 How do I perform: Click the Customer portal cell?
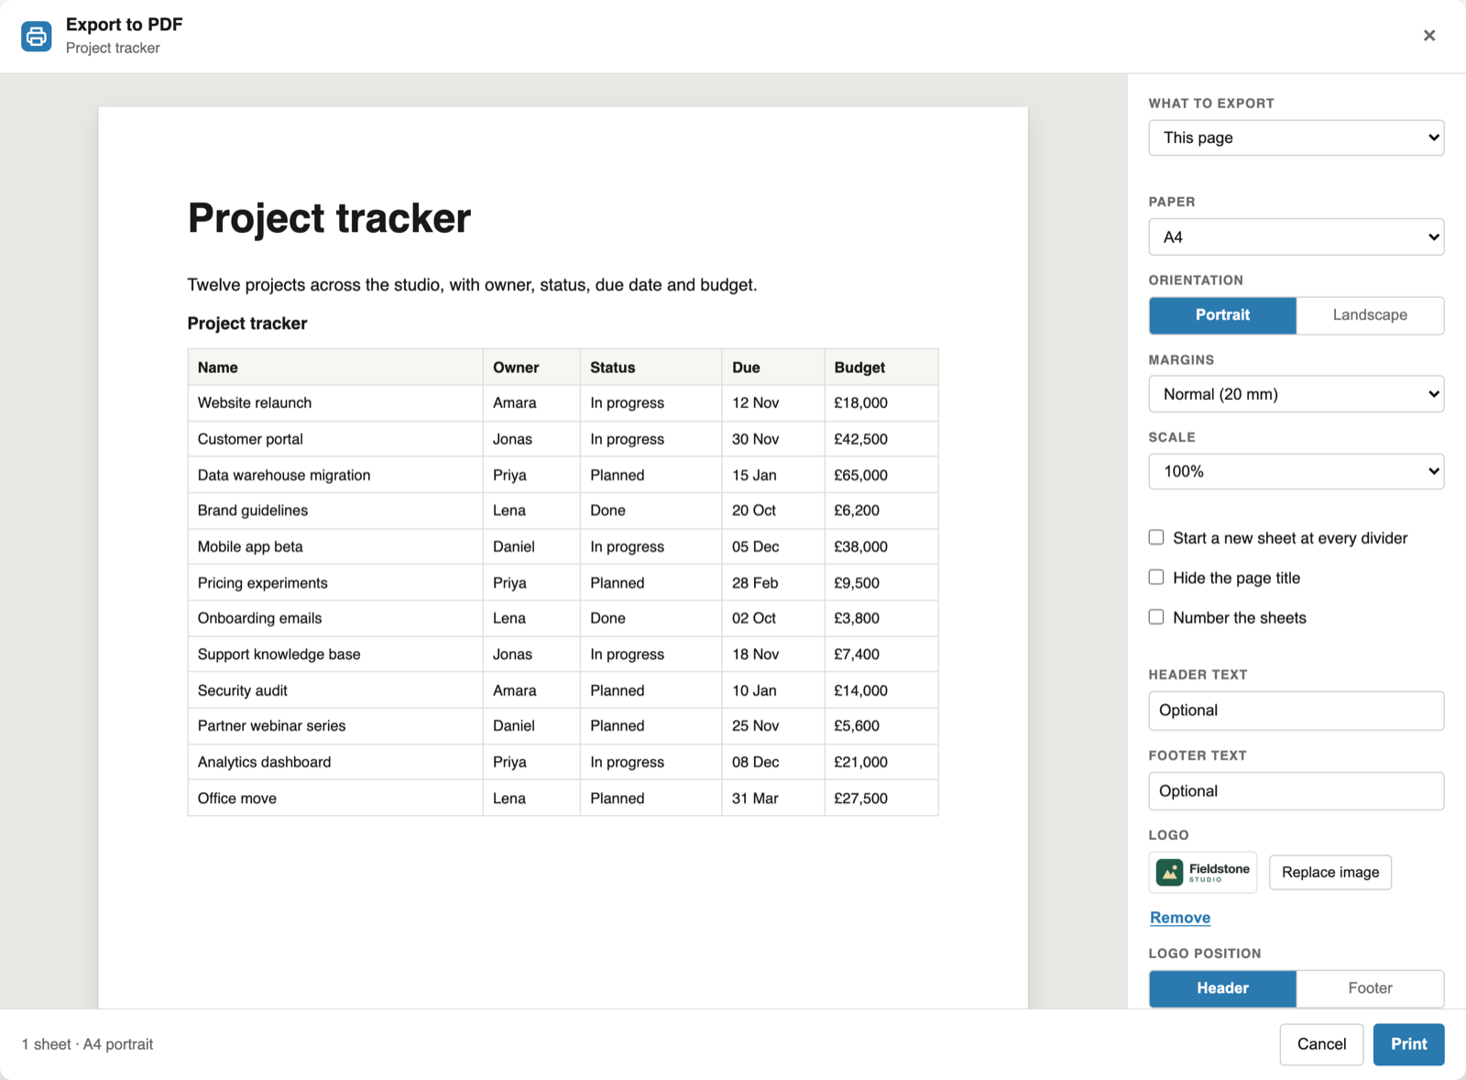(x=335, y=439)
